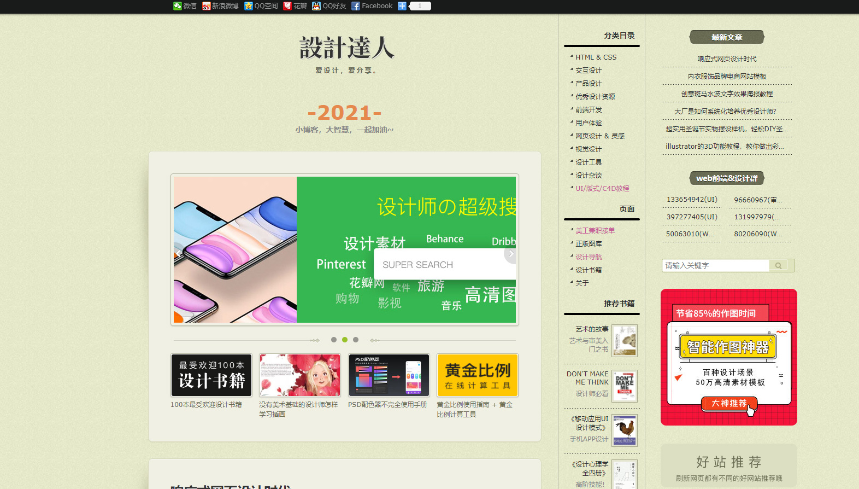Open more share options plus icon
859x489 pixels.
pyautogui.click(x=402, y=6)
